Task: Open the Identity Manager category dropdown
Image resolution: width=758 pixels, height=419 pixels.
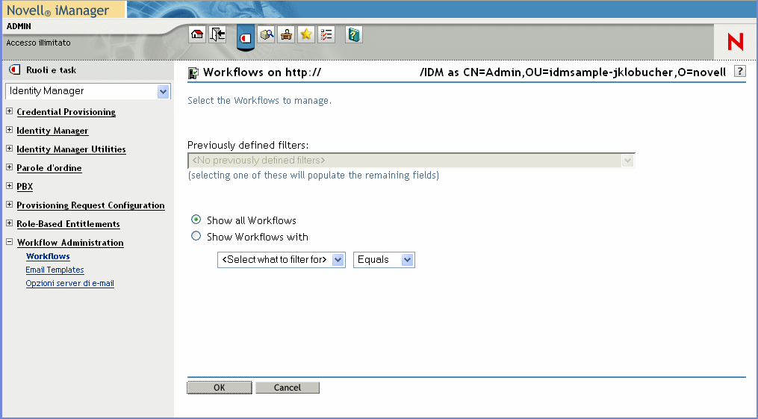Action: click(x=164, y=91)
